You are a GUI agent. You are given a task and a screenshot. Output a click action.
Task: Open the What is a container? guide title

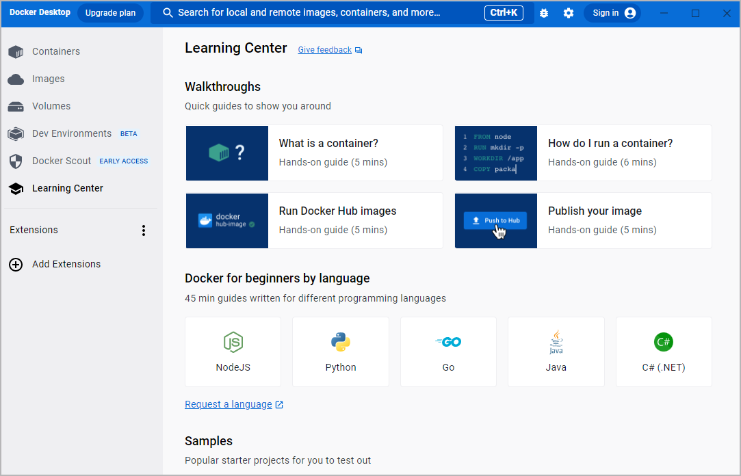tap(328, 144)
